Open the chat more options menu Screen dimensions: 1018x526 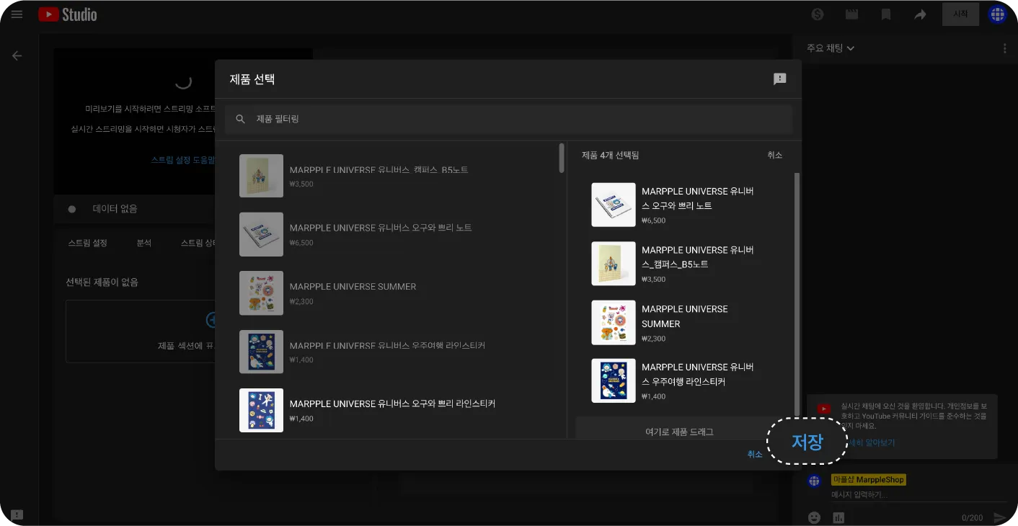tap(1005, 48)
